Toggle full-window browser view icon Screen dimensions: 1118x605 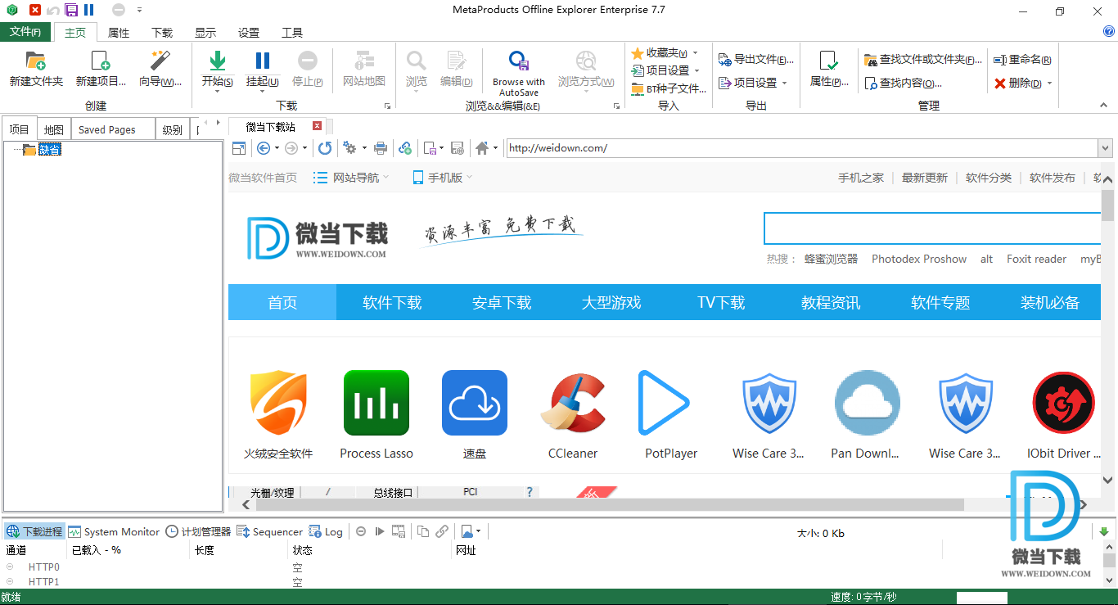[x=239, y=148]
